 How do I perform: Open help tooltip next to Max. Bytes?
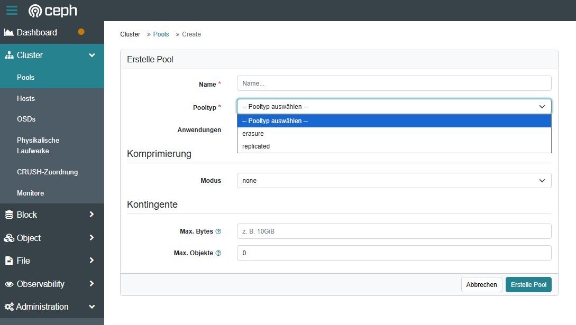(219, 230)
